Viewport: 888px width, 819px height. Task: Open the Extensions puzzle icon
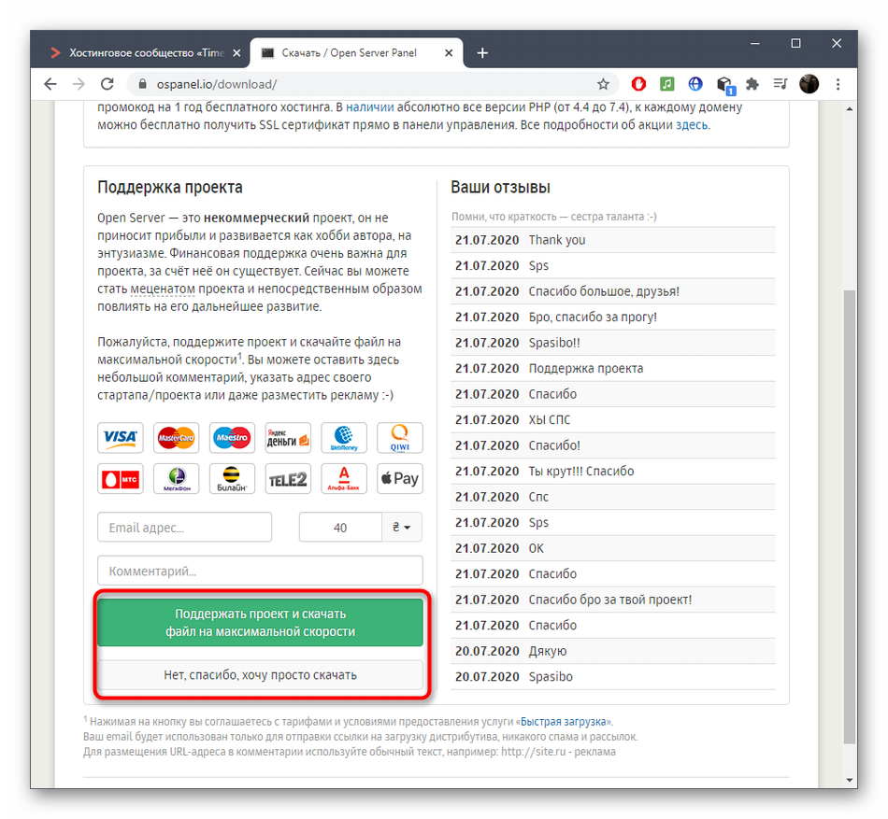coord(752,84)
